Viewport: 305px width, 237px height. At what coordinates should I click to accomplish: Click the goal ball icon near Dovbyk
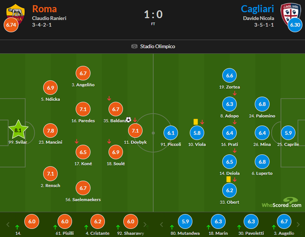click(128, 120)
